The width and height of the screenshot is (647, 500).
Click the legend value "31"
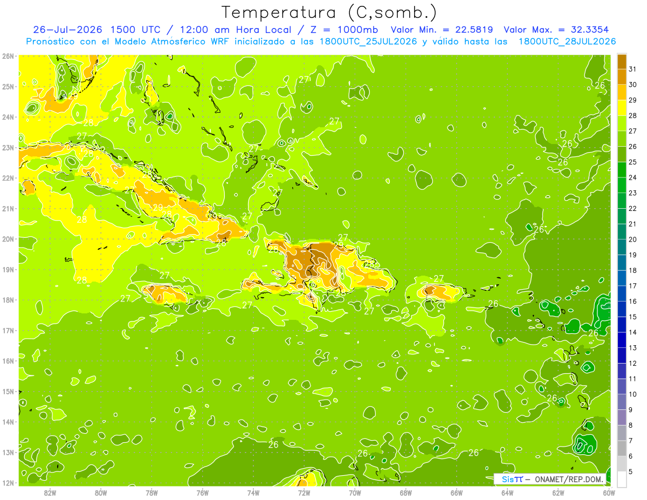click(632, 69)
